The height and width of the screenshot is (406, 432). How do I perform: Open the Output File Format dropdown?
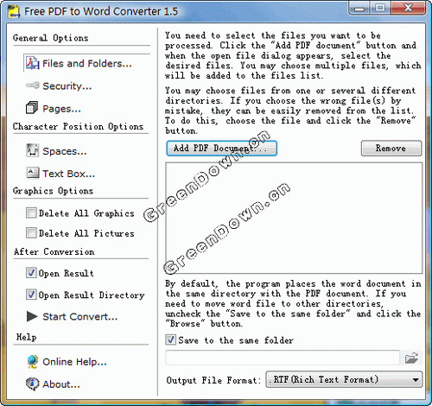point(344,379)
